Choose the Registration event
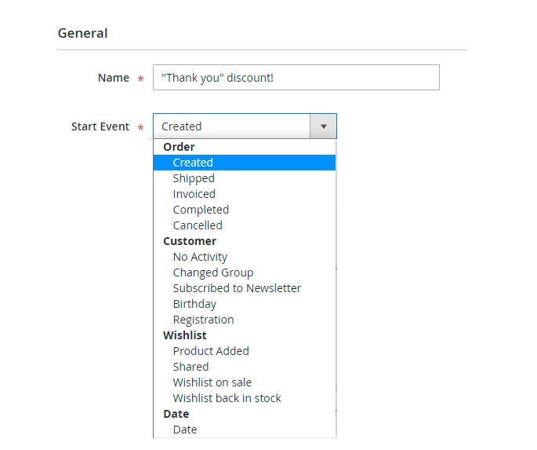The width and height of the screenshot is (537, 450). point(245,320)
